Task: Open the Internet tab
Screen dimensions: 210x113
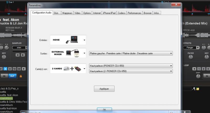Action: pyautogui.click(x=97, y=13)
